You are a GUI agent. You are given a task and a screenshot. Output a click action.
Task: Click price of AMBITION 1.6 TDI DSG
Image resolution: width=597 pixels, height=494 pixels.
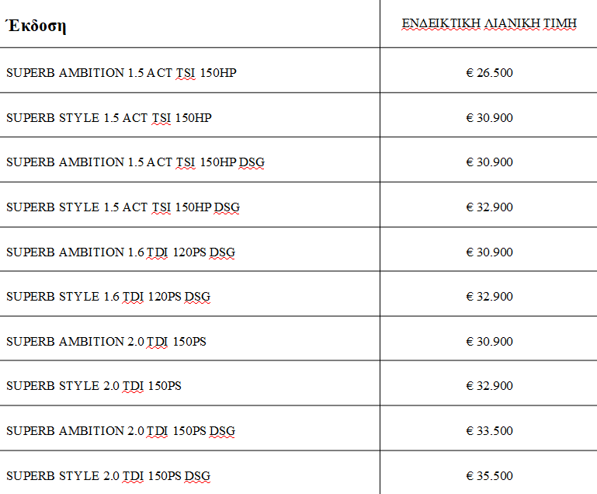coord(490,252)
